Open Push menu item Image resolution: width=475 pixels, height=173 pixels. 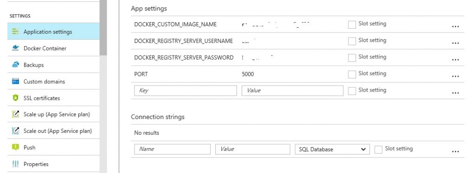point(53,148)
